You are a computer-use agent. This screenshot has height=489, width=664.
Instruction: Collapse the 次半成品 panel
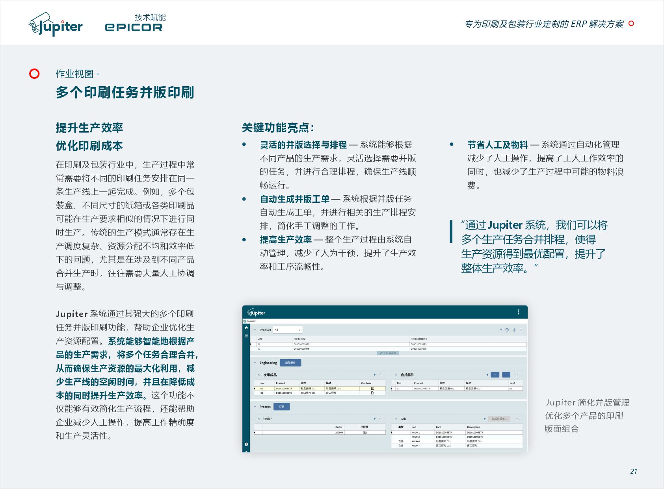coord(259,375)
